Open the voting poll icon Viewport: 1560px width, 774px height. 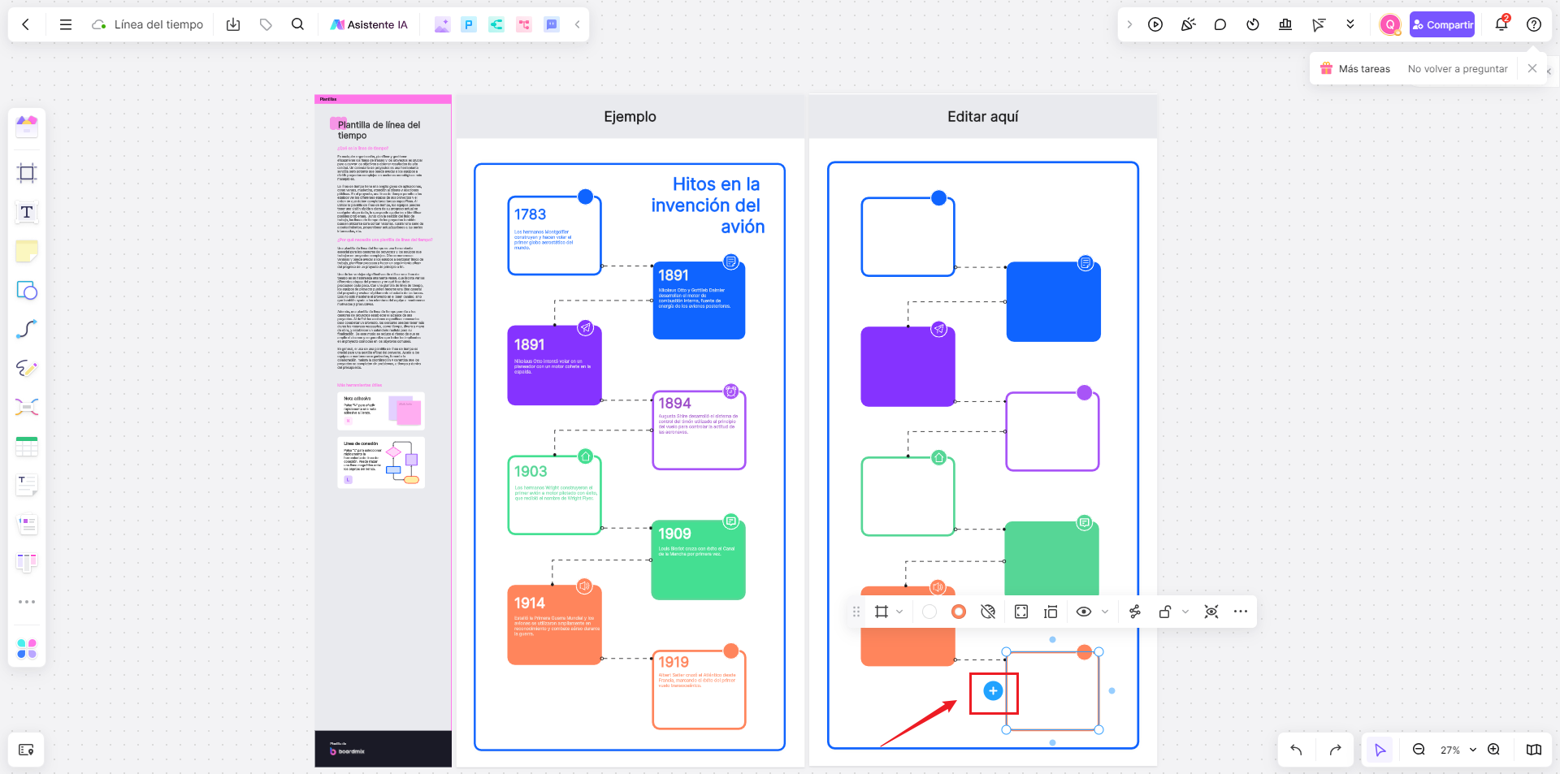point(1285,24)
